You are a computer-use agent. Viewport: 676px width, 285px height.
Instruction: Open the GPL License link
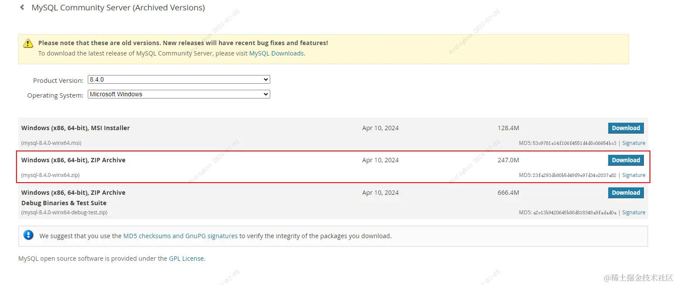click(186, 258)
